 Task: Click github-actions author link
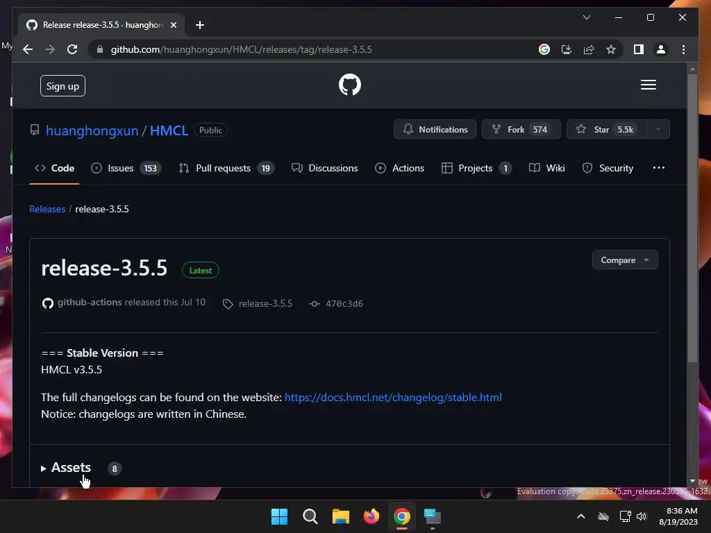[x=90, y=303]
